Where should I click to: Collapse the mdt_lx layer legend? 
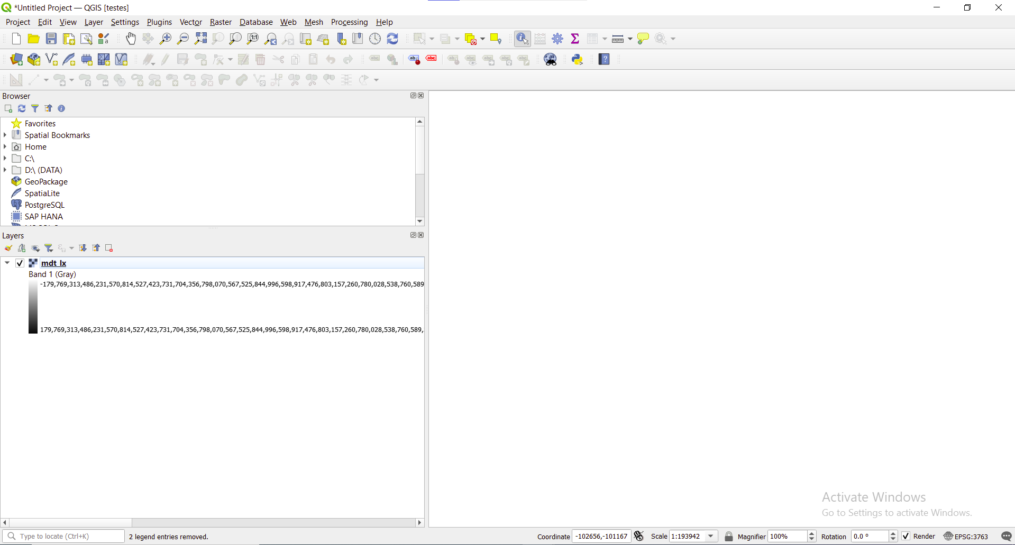click(x=7, y=263)
